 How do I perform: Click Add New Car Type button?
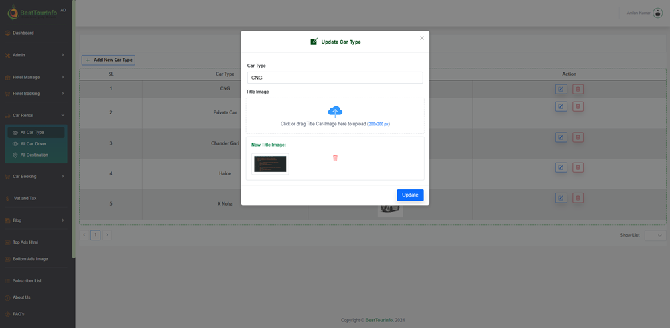(x=109, y=60)
